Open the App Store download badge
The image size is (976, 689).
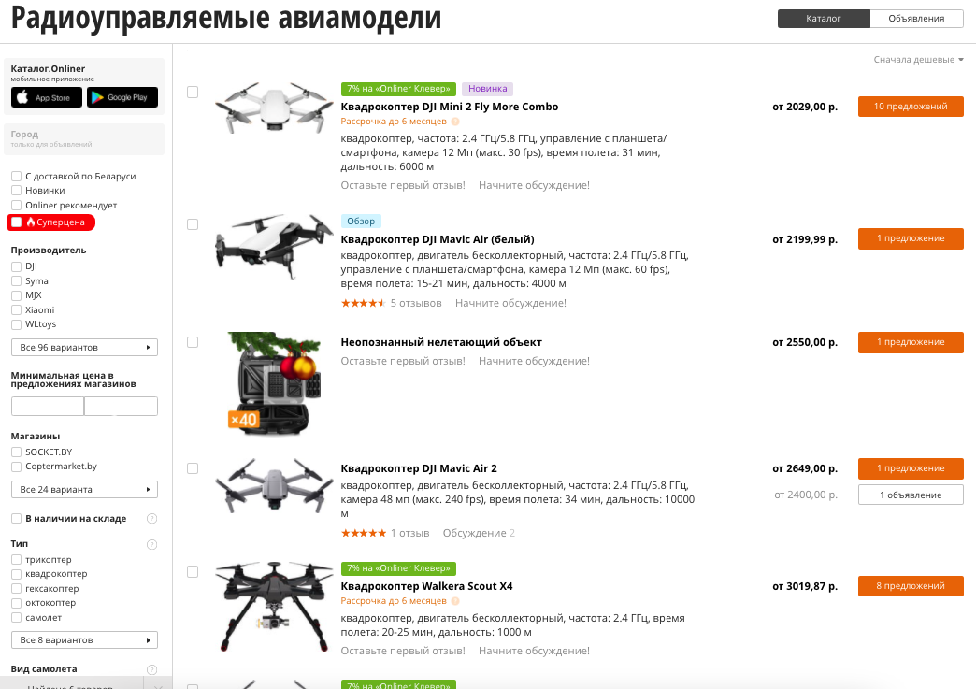(47, 97)
